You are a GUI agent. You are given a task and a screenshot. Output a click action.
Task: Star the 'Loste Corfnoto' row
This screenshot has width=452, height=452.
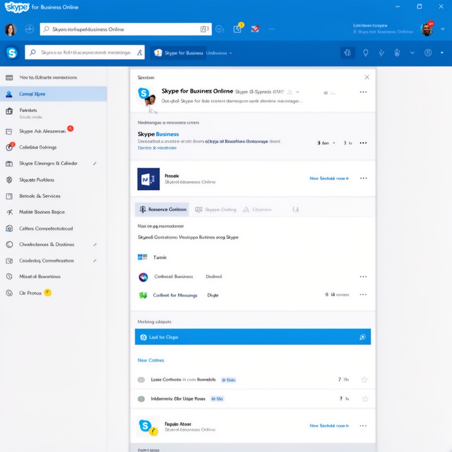pos(365,380)
